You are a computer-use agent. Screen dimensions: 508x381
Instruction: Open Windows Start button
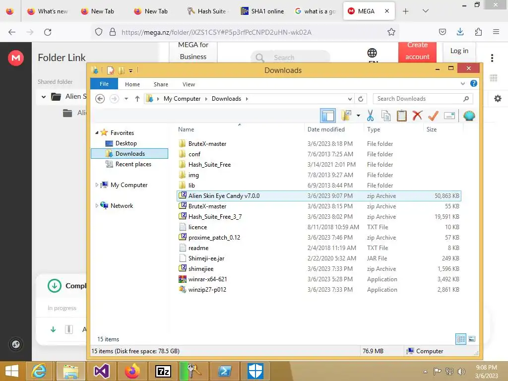pos(12,371)
